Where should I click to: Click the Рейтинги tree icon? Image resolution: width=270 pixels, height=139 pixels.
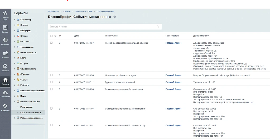(18, 85)
